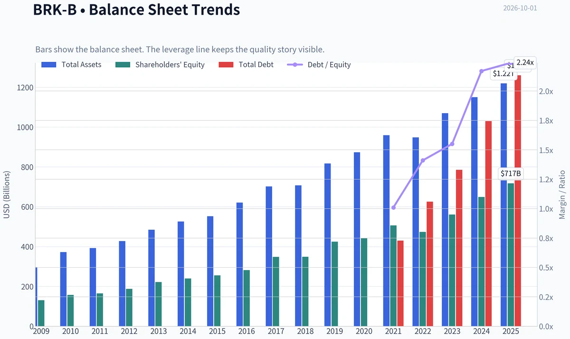Select the 2016 Shareholders' Equity bar
Viewport: 570px width, 339px height.
coord(247,298)
